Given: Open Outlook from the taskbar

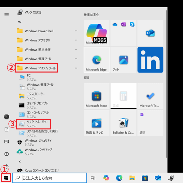Looking at the screenshot, I should 158,178.
